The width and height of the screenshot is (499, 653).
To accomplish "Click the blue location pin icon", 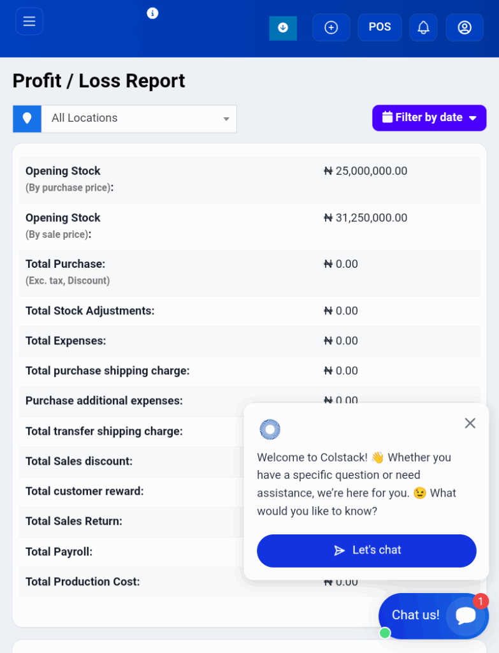I will click(27, 119).
